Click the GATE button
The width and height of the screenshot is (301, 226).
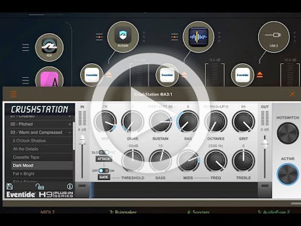pyautogui.click(x=104, y=177)
